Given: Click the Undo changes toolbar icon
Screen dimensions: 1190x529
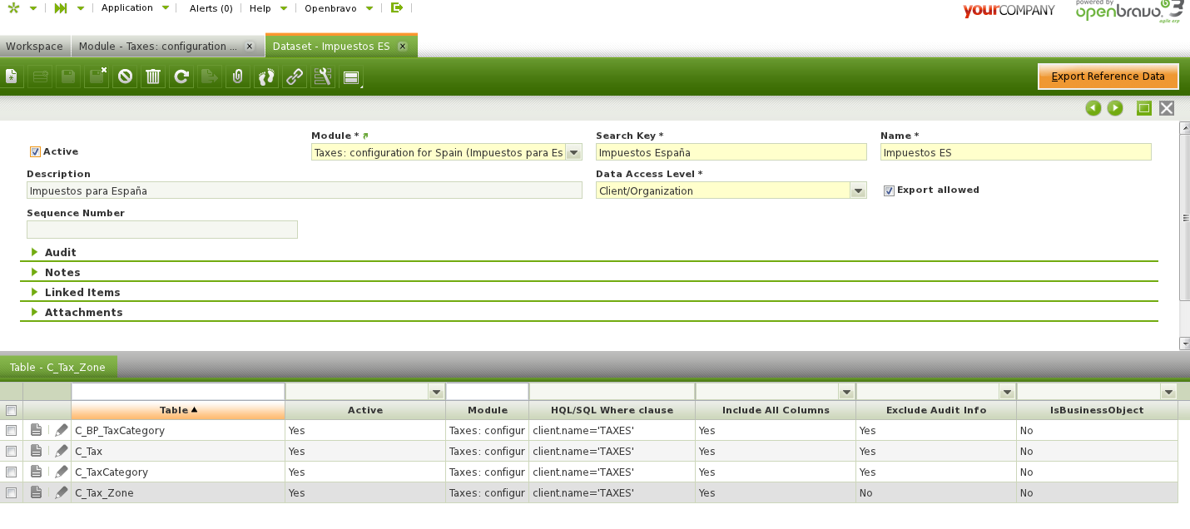Looking at the screenshot, I should coord(125,77).
